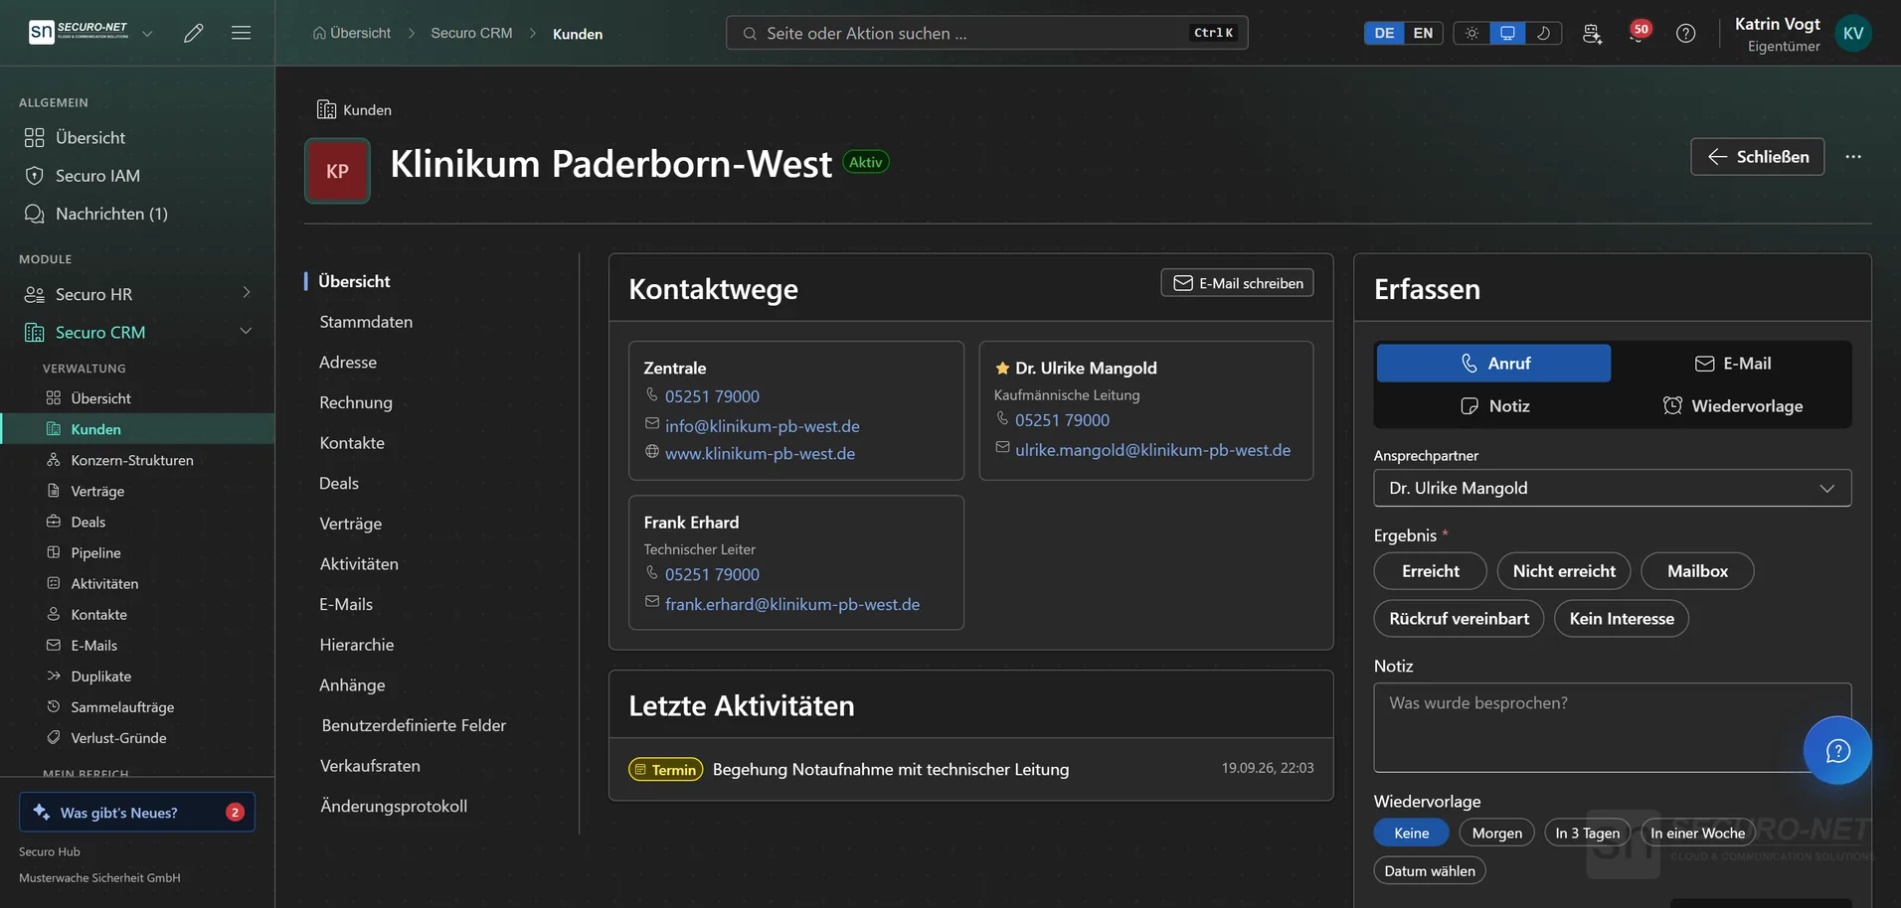This screenshot has height=908, width=1901.
Task: Select the E-Mail capture tab
Action: click(x=1732, y=364)
